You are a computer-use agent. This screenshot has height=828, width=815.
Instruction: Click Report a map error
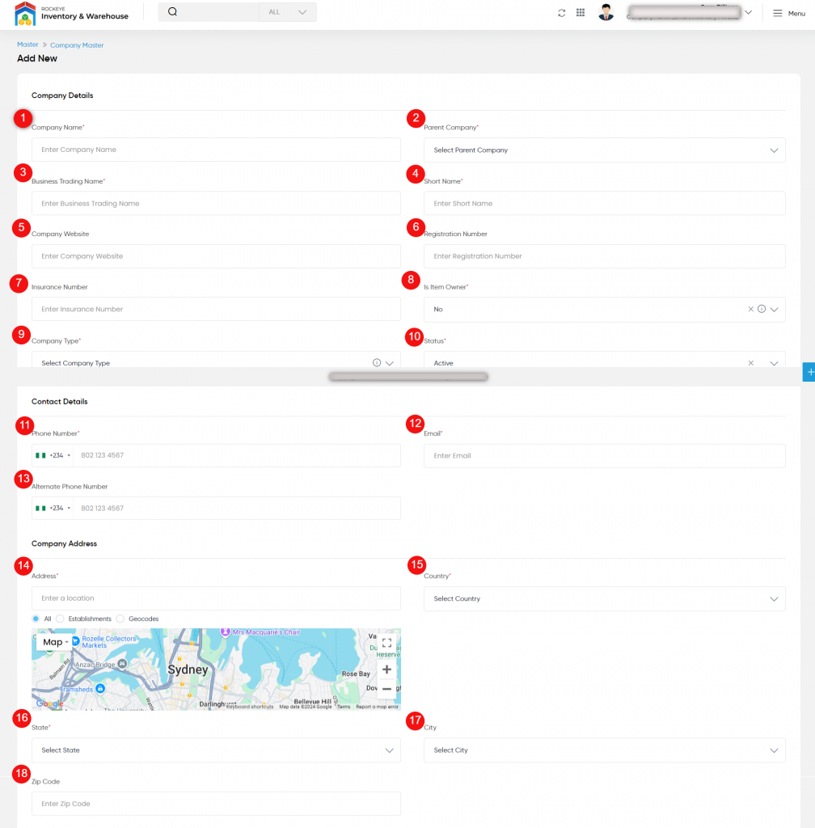(377, 707)
